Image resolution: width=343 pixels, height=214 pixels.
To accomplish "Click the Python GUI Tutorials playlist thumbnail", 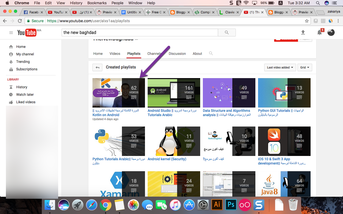I will (x=284, y=93).
